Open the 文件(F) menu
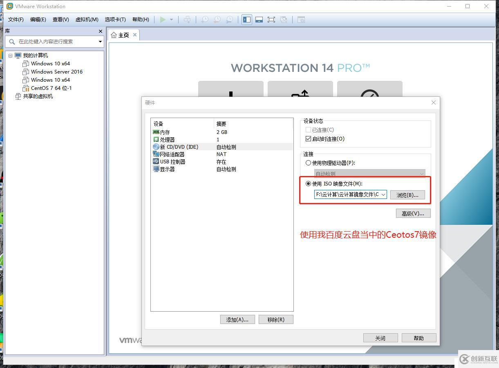The image size is (499, 368). [16, 20]
